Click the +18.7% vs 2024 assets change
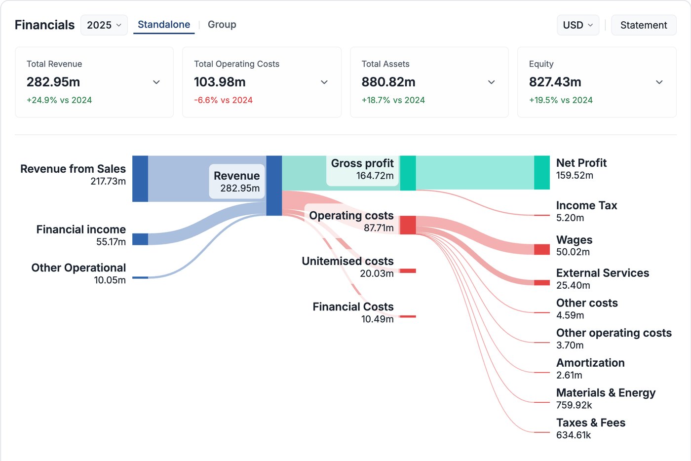The image size is (691, 461). click(x=393, y=100)
